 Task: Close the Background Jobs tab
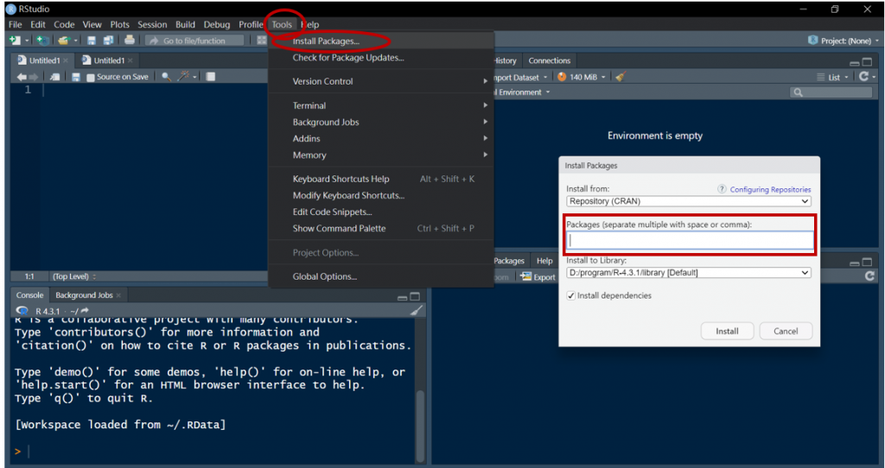(x=118, y=295)
